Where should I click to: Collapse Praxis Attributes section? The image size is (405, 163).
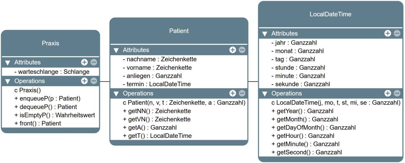[8, 63]
